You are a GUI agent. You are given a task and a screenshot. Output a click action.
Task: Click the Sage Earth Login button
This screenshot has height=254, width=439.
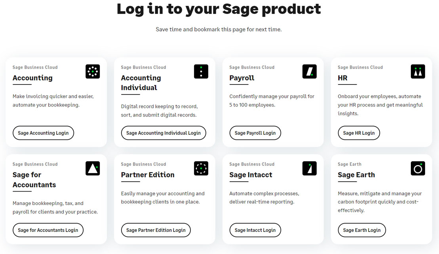tap(362, 230)
